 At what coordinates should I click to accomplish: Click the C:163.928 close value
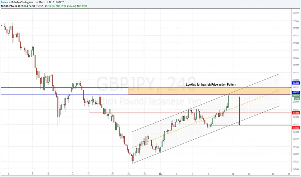tap(82, 6)
